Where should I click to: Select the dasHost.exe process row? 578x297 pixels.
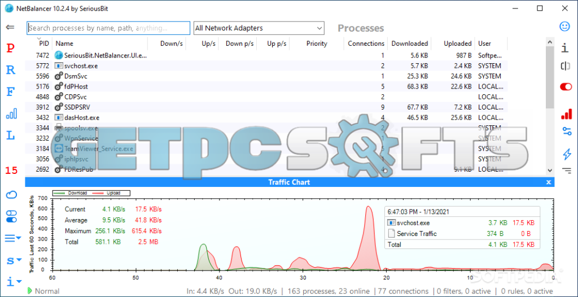(x=266, y=117)
